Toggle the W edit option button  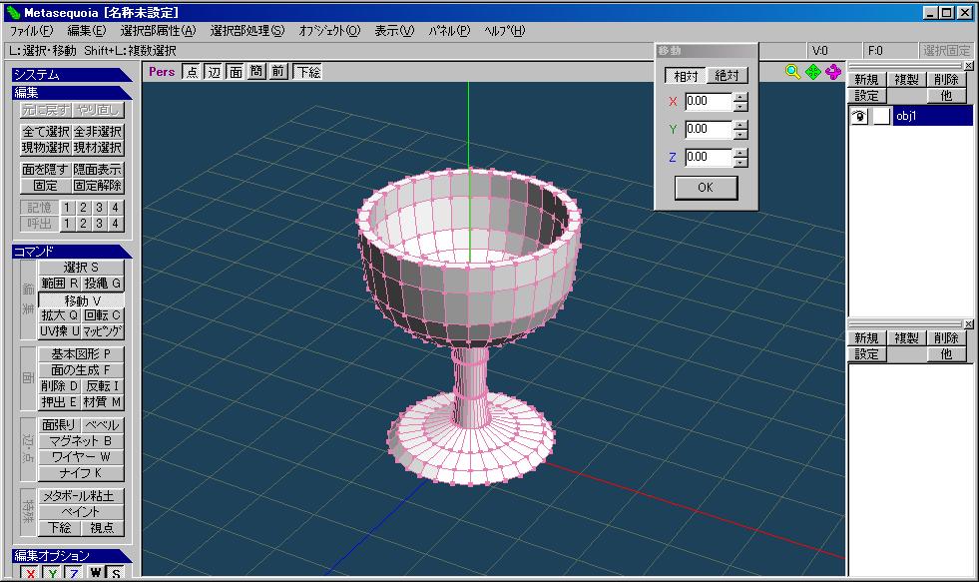pyautogui.click(x=96, y=573)
